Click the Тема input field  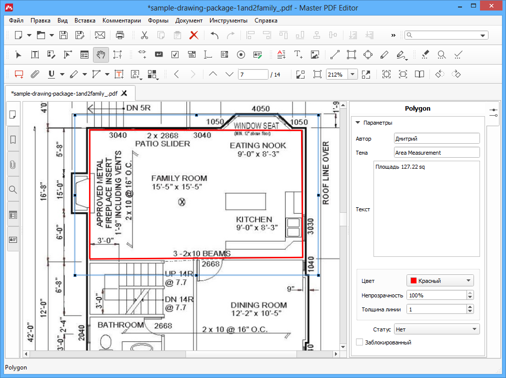(x=436, y=152)
